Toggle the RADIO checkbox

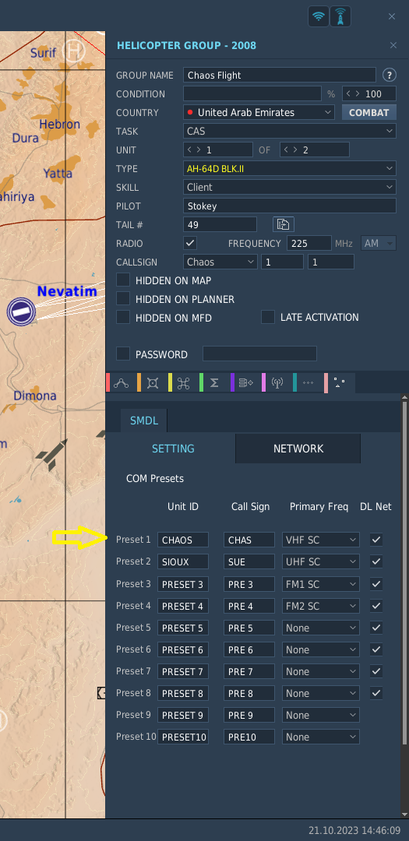tap(190, 243)
